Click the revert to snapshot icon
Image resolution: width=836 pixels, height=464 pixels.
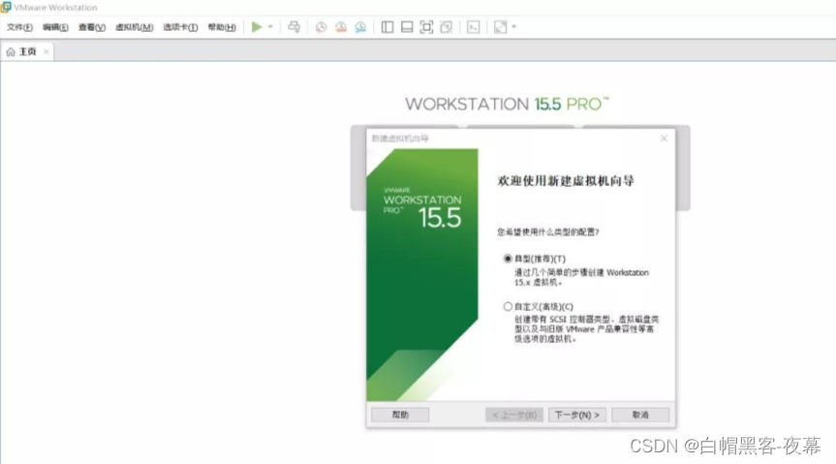(341, 27)
